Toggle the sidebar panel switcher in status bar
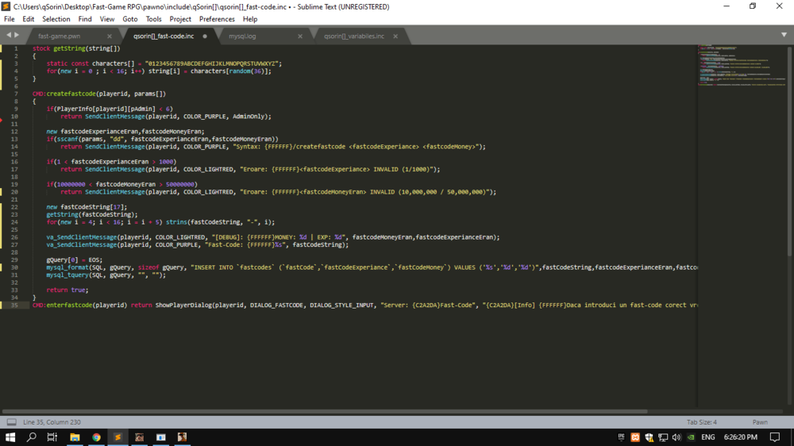Screen dimensions: 794x446 pyautogui.click(x=12, y=422)
